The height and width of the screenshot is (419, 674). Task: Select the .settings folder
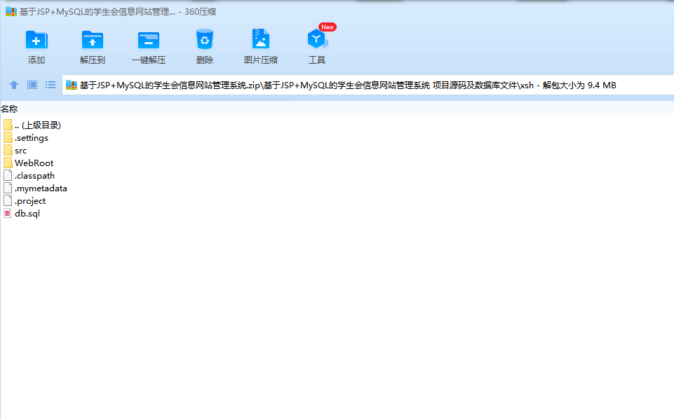tap(32, 138)
